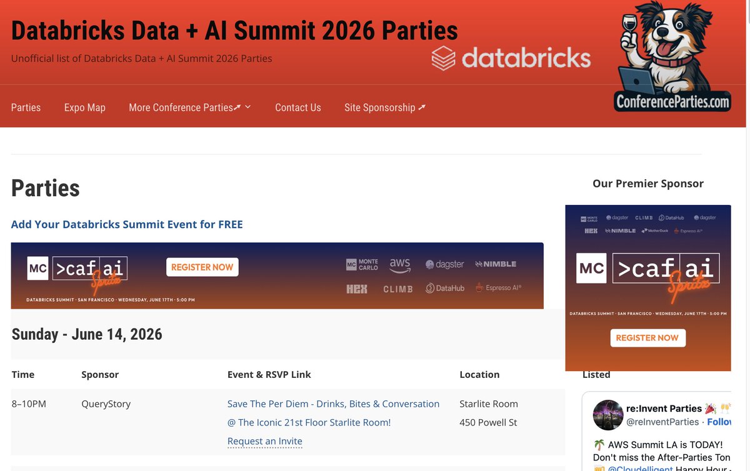Follow the re:Invent Parties account
750x471 pixels.
[719, 422]
